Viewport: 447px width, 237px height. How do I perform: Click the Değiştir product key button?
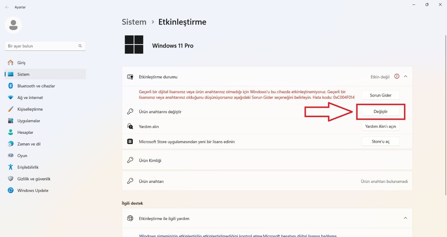381,111
